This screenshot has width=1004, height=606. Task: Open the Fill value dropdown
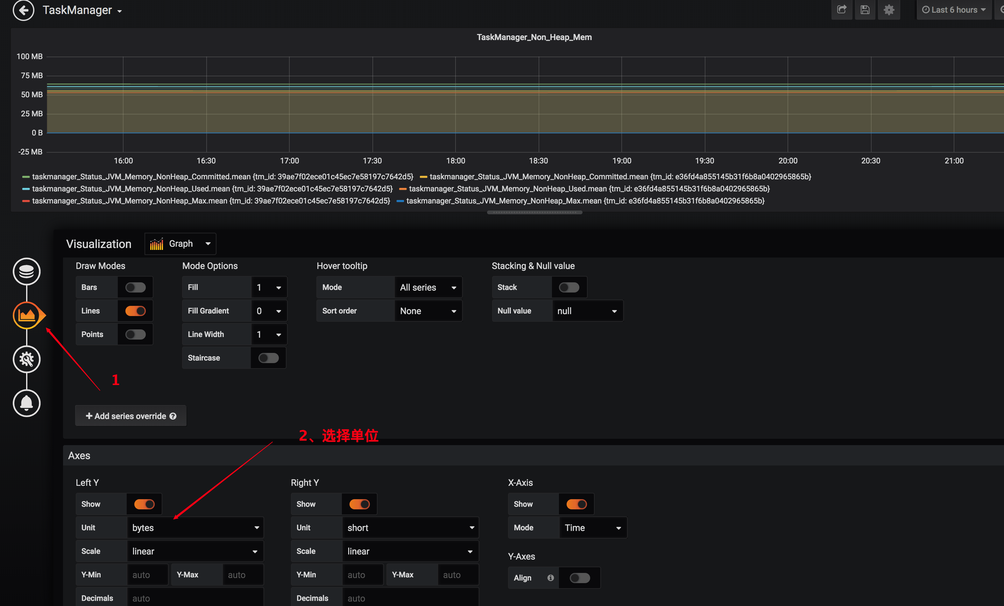(269, 287)
